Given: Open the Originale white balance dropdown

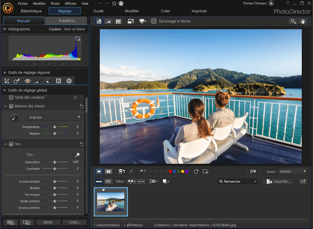Looking at the screenshot, I should 54,117.
